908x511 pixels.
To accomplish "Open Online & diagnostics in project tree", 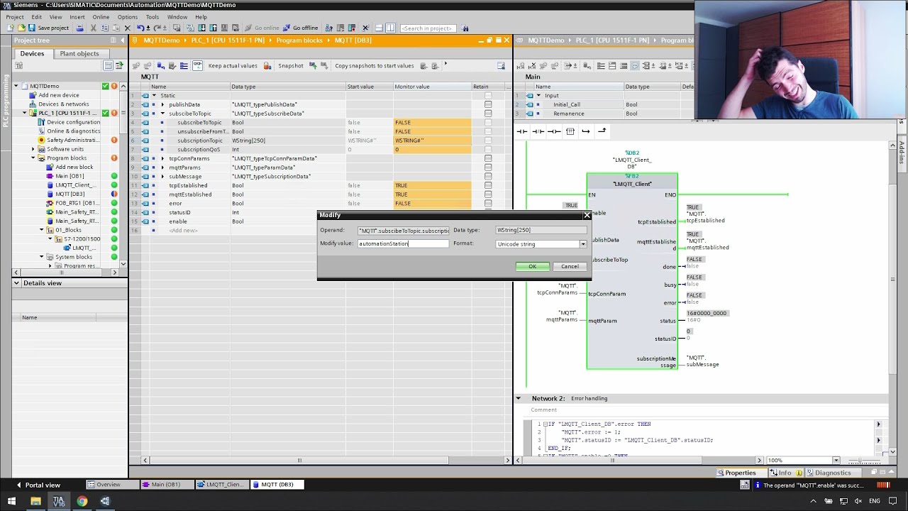I will click(73, 131).
